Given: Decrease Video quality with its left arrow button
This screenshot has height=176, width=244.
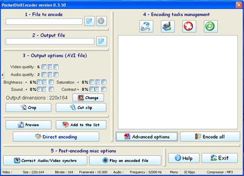Looking at the screenshot, I should (44, 67).
